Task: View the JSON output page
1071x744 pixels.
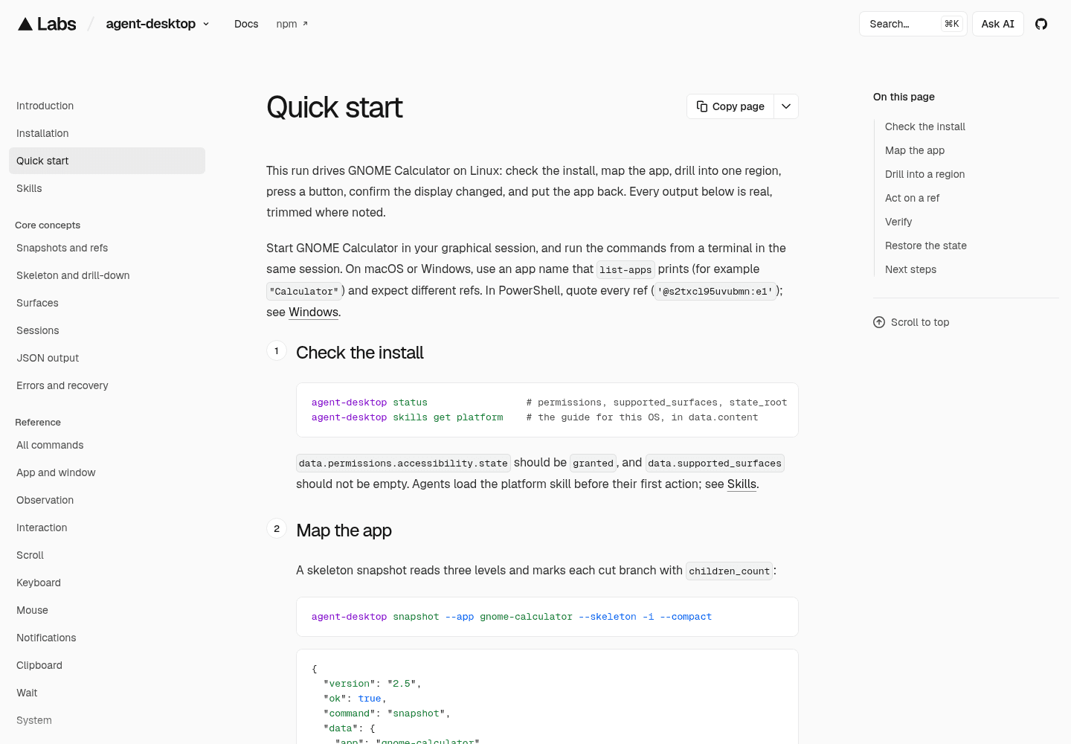Action: click(x=107, y=358)
